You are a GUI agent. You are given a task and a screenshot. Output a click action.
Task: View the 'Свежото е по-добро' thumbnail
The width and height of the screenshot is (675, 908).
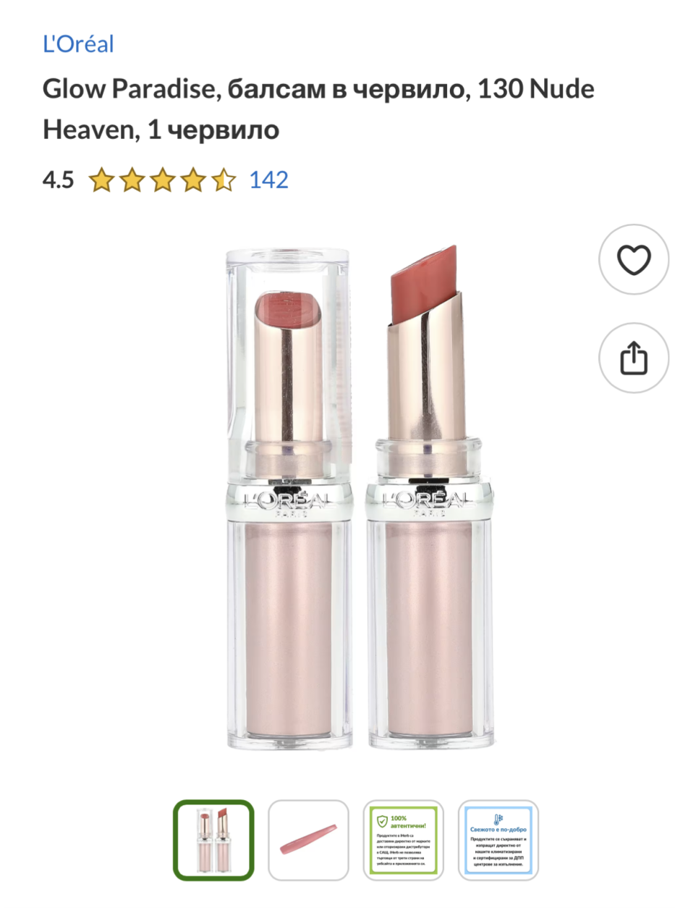point(498,840)
